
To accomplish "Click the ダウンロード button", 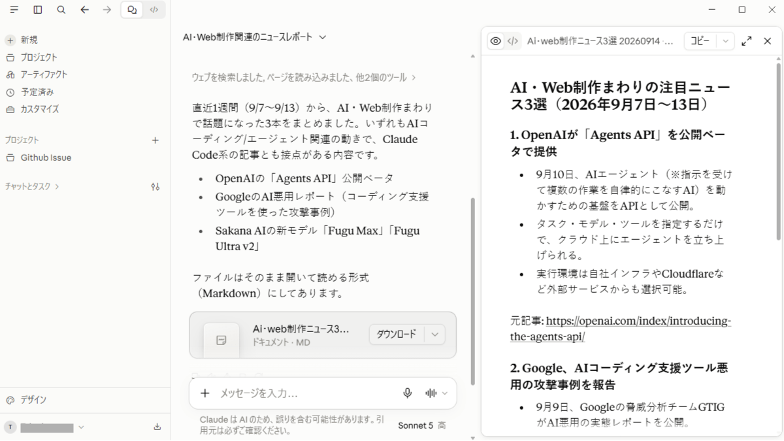I will coord(397,335).
